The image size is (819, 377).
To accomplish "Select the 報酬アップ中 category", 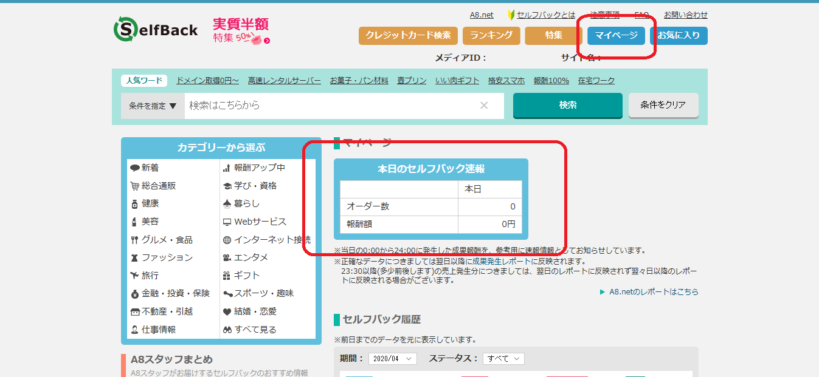I will click(254, 168).
